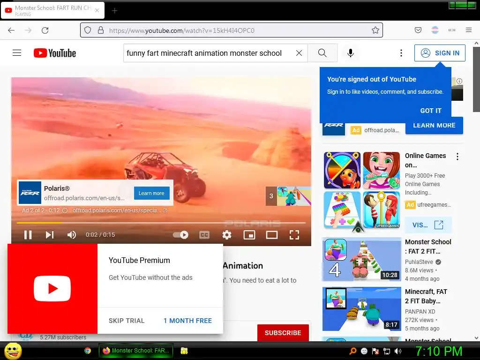Click the video progress bar
Image resolution: width=480 pixels, height=360 pixels.
click(161, 223)
